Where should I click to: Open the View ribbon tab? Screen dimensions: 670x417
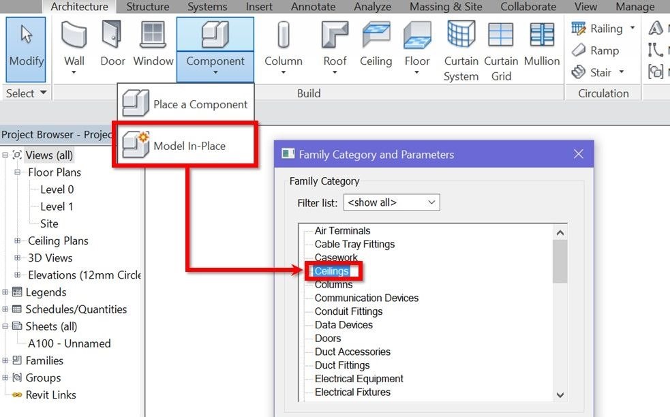point(585,6)
